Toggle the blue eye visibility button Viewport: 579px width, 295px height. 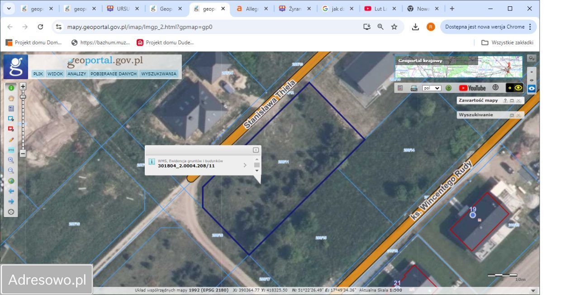coord(532,89)
